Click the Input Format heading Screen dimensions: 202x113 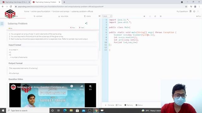tap(15, 45)
